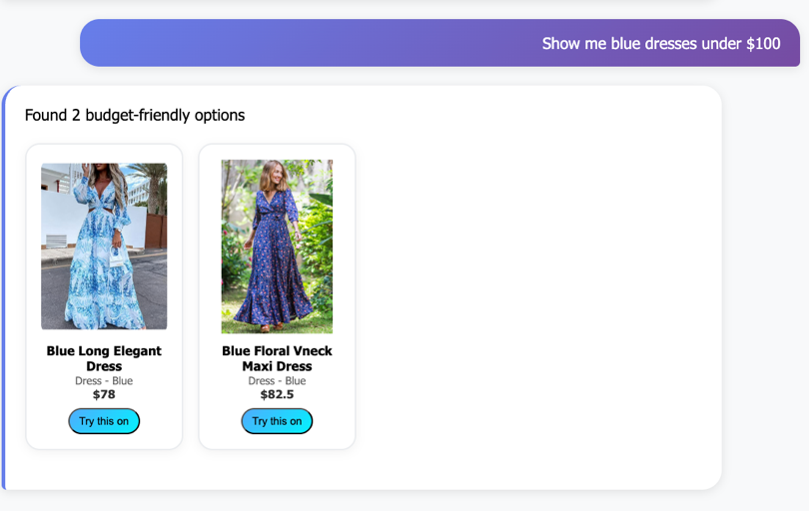Click 'Found 2 budget-friendly options' text
The image size is (809, 511).
[x=135, y=115]
